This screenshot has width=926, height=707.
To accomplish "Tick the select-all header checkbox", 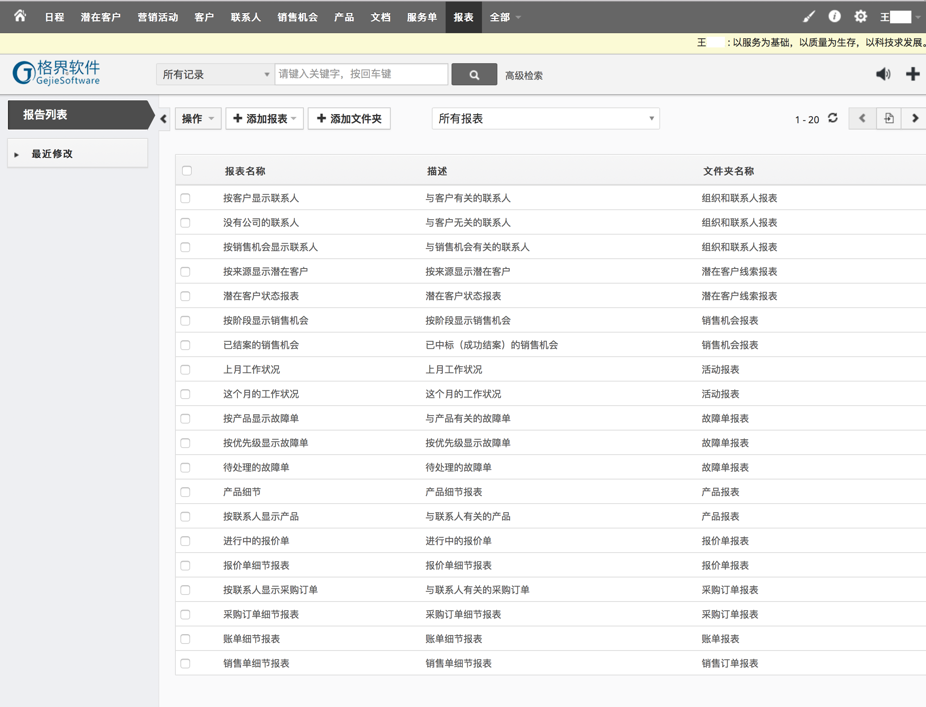I will pos(187,171).
